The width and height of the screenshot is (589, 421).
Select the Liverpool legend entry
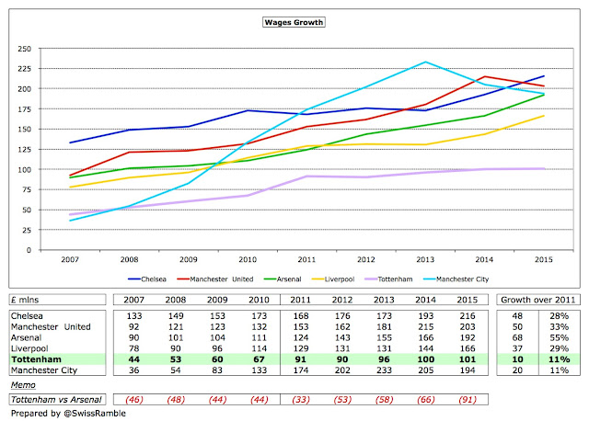tap(333, 279)
